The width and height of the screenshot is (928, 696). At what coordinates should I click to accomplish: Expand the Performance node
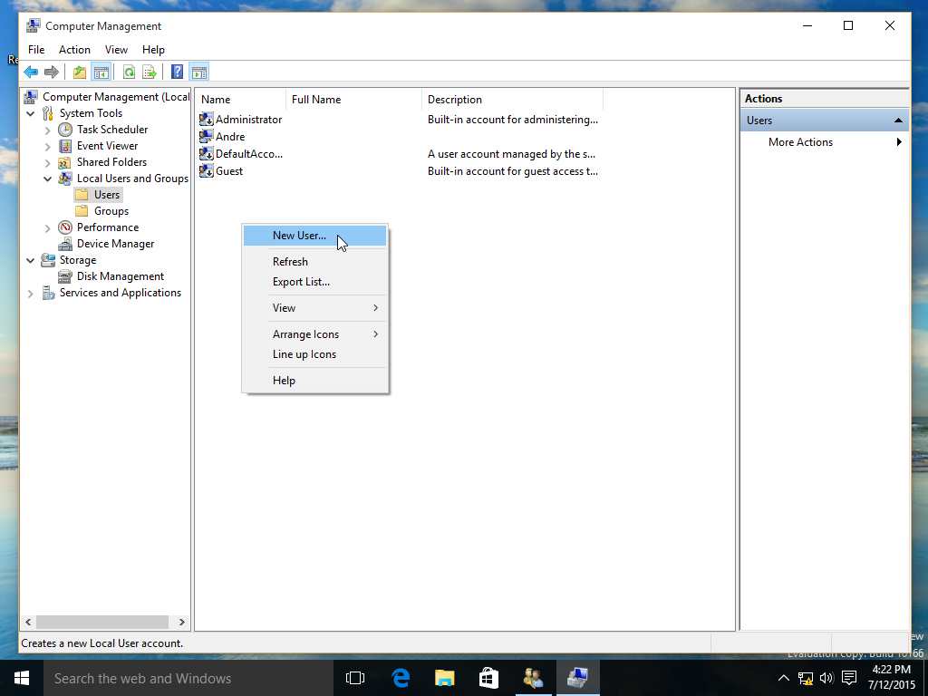click(48, 227)
